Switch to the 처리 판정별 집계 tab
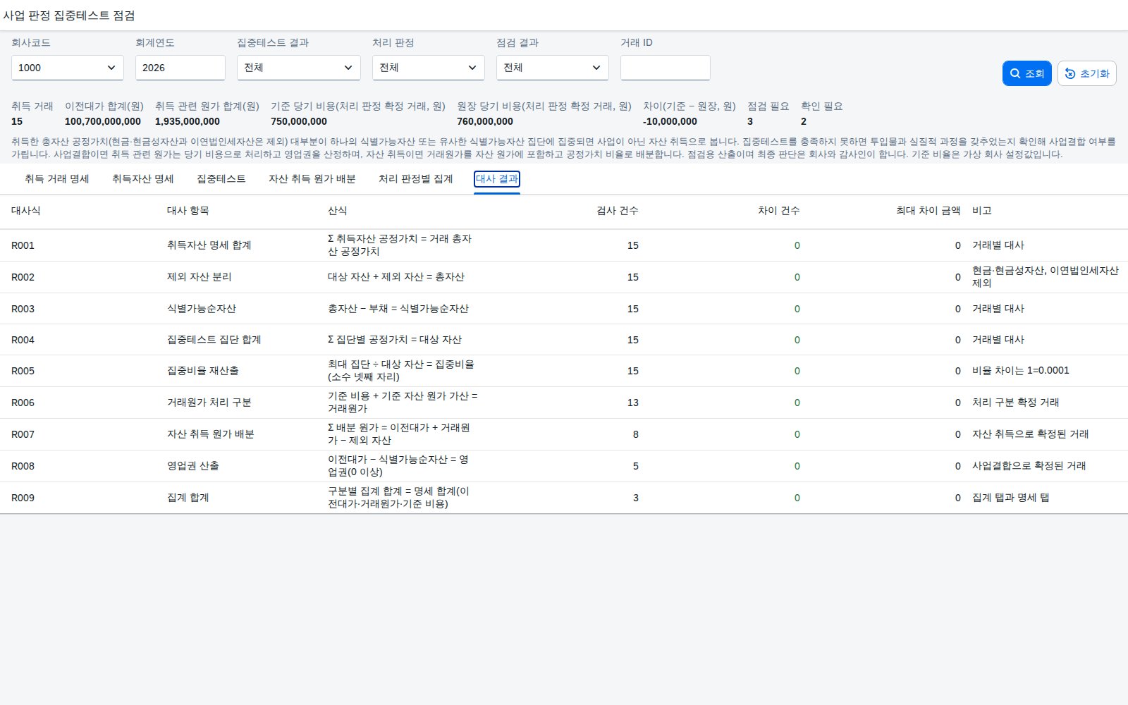1128x705 pixels. pyautogui.click(x=416, y=179)
